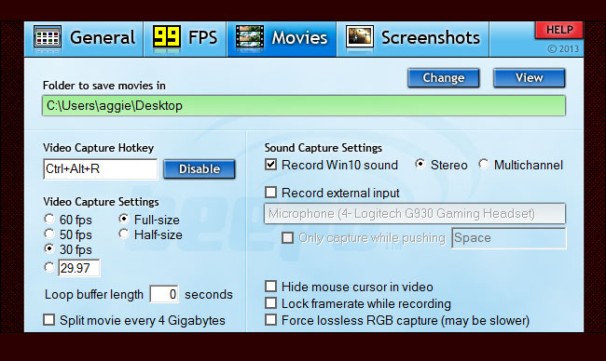The image size is (606, 361).
Task: Disable the video capture hotkey
Action: (x=199, y=169)
